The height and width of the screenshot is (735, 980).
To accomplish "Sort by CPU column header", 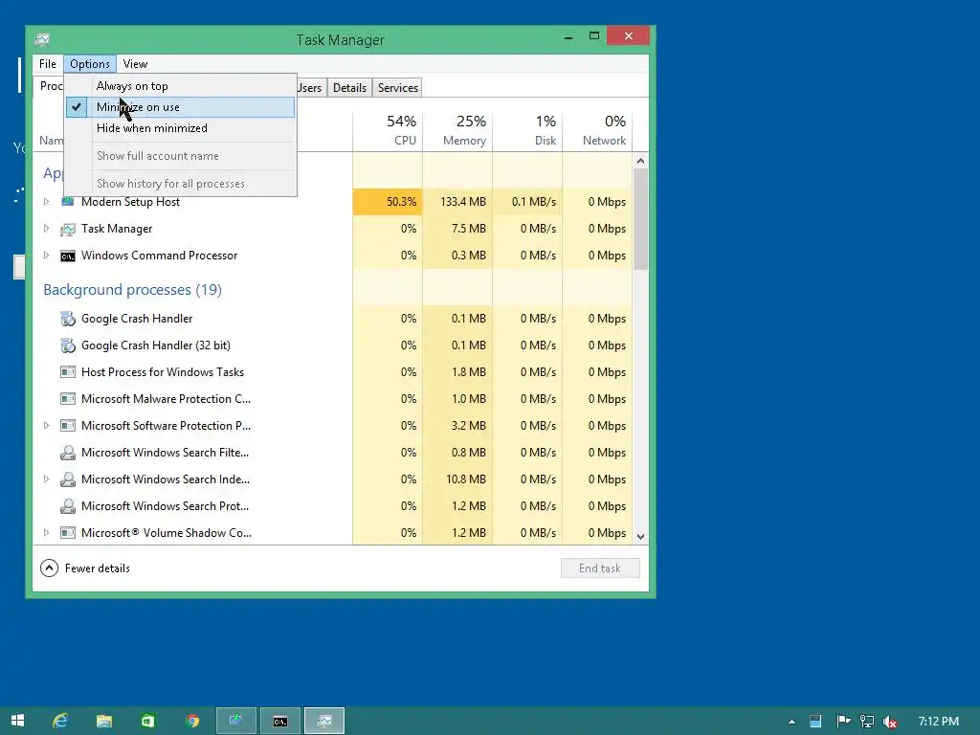I will coord(388,130).
